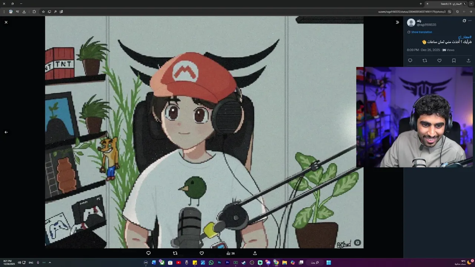Image resolution: width=475 pixels, height=267 pixels.
Task: Close the photo viewer with the X
Action: pos(6,22)
